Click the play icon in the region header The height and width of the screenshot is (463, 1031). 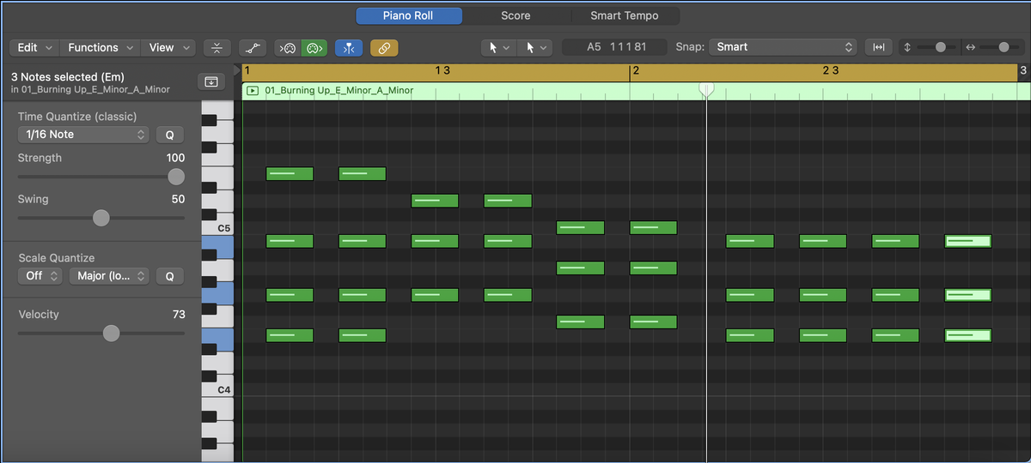253,90
